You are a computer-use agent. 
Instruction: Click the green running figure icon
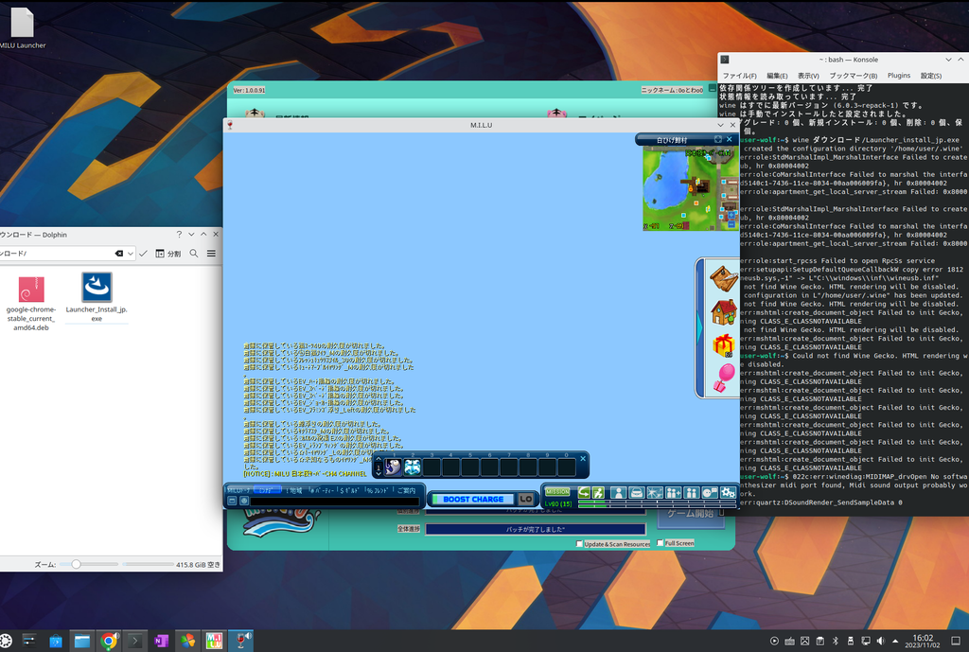(x=598, y=492)
